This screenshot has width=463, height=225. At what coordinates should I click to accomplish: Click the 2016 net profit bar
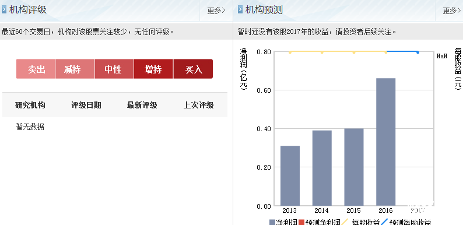[x=385, y=142]
